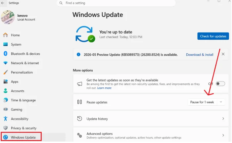
Task: Click the Personalization paintbrush icon
Action: click(6, 72)
